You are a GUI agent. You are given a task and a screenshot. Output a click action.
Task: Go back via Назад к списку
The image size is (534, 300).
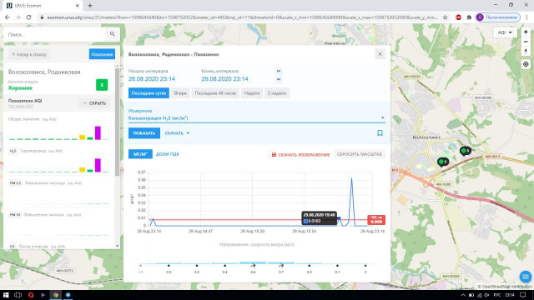(x=29, y=54)
